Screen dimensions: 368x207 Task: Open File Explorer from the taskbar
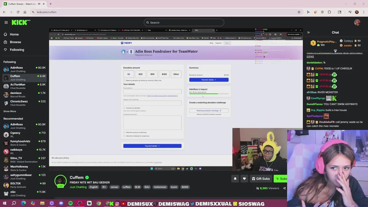pos(42,204)
